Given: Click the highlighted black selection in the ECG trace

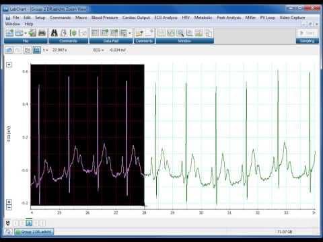Looking at the screenshot, I should click(x=87, y=135).
